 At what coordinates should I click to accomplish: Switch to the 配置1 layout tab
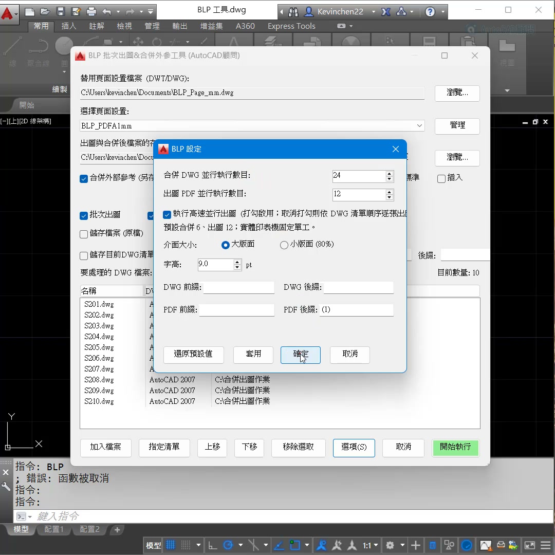tap(54, 529)
